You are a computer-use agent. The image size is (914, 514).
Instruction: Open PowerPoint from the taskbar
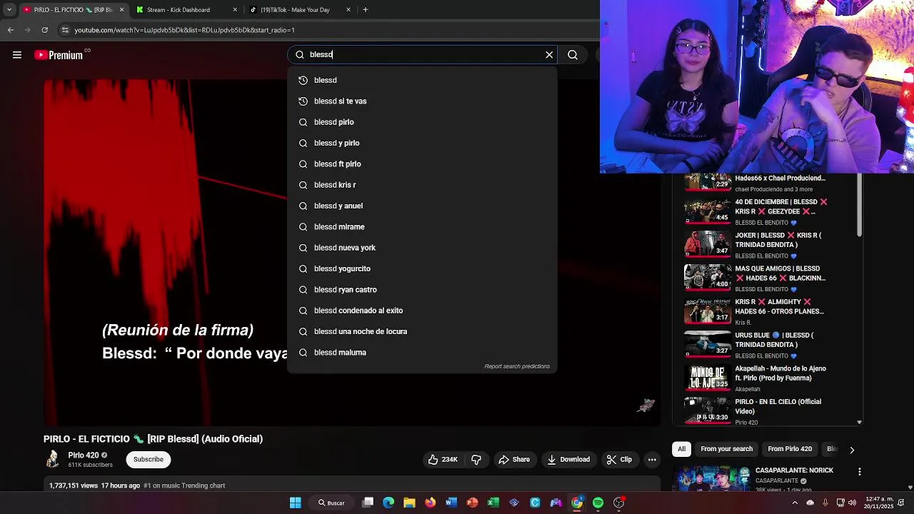pyautogui.click(x=472, y=503)
